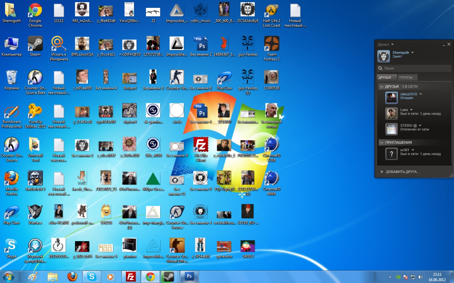Viewport: 454px width, 283px height.
Task: Open the Друзья window title menu
Action: [392, 44]
